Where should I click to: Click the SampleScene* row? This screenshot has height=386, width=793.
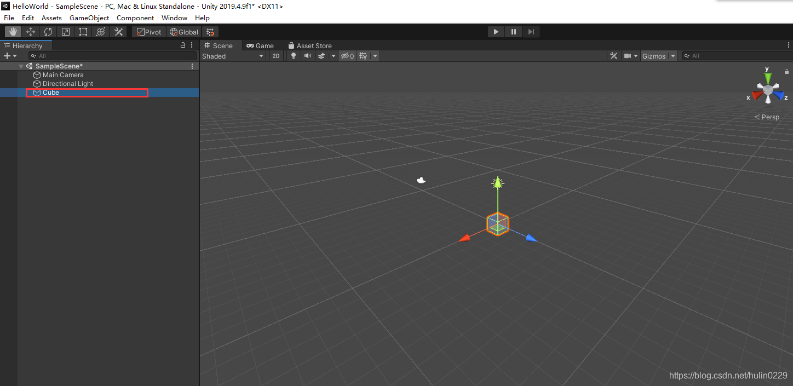point(99,66)
